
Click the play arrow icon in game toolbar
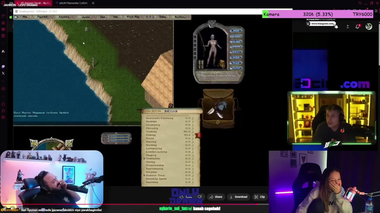[x=16, y=17]
